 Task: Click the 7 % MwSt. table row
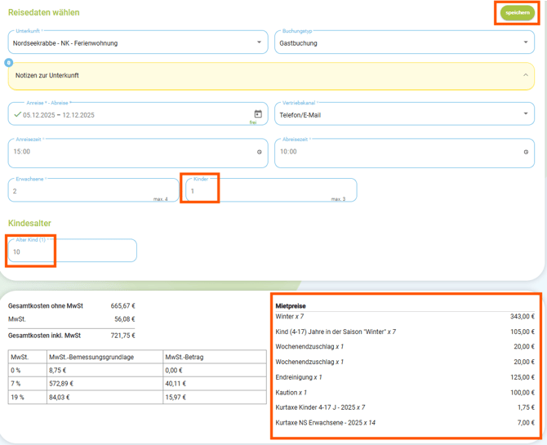coord(136,383)
